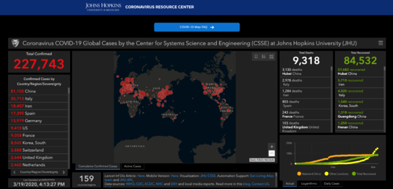Screen dimensions: 393x189
Task: Open the Daily Cases chart tab
Action: click(332, 184)
